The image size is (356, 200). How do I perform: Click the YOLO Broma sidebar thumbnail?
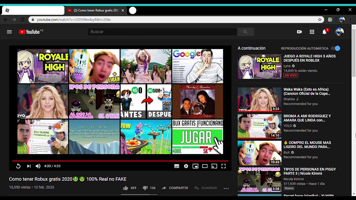(259, 126)
